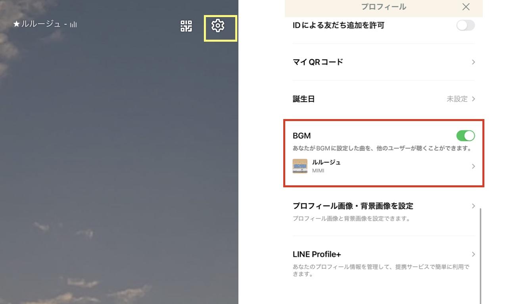Click the ルルージュ song title
This screenshot has height=304, width=530.
326,162
